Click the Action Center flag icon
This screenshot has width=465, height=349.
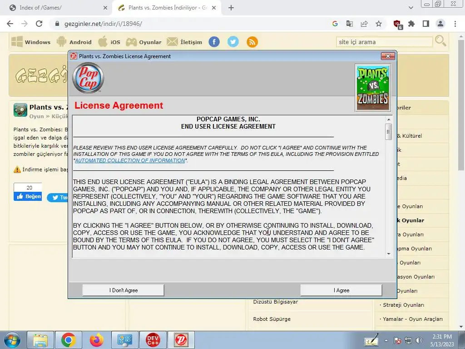coord(397,340)
